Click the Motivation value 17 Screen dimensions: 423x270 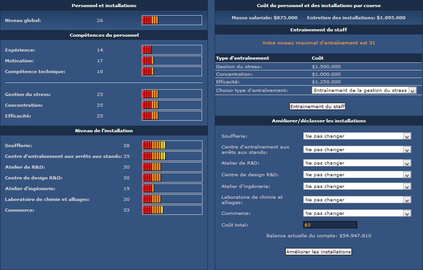[x=100, y=61]
